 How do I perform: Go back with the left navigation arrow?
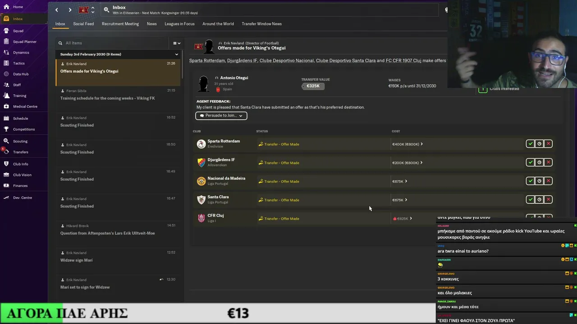click(x=56, y=10)
